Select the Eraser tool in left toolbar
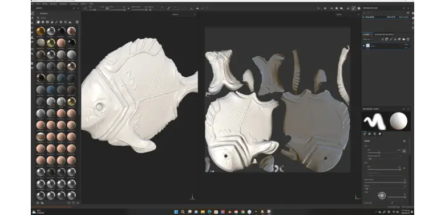Image resolution: width=445 pixels, height=215 pixels. coord(32,18)
